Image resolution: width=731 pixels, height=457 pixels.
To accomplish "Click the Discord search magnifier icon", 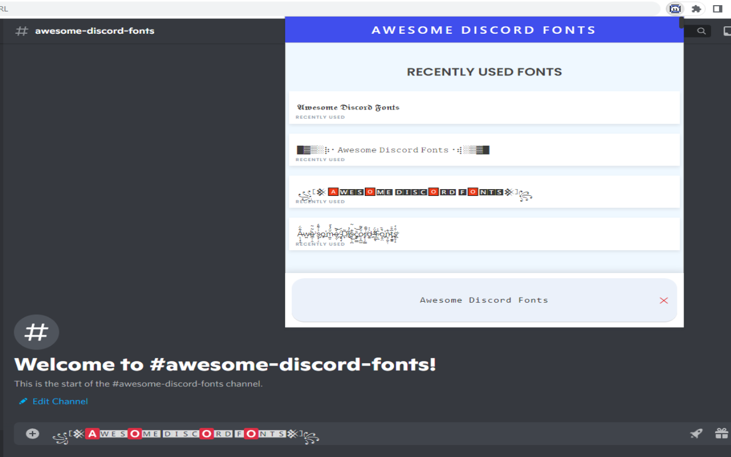I will coord(701,31).
